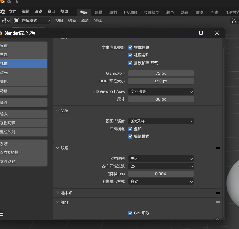This screenshot has height=229, width=239.
Task: Open 编辑 preferences section in the sidebar
Action: click(23, 82)
